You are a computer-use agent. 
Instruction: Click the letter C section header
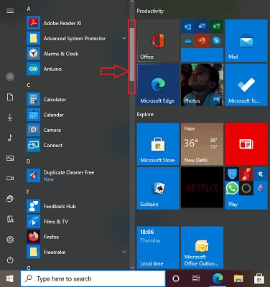[x=29, y=85]
